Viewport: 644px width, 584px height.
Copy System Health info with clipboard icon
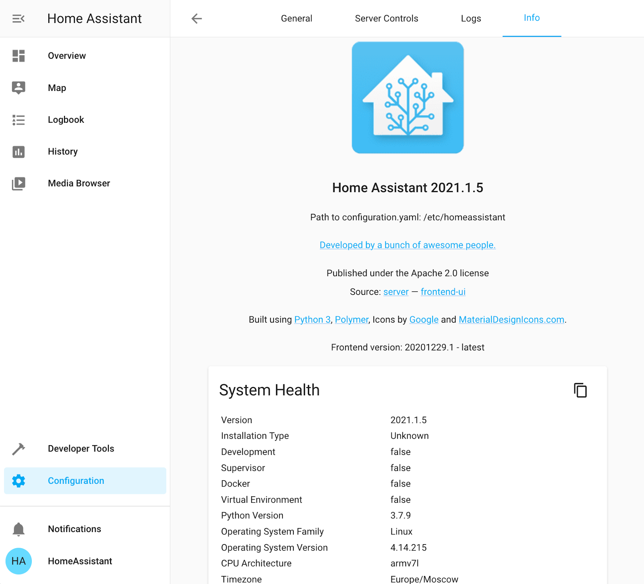click(580, 390)
